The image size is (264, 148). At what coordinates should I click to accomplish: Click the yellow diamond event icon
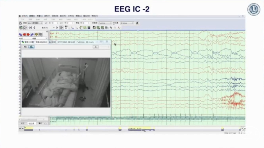36,35
